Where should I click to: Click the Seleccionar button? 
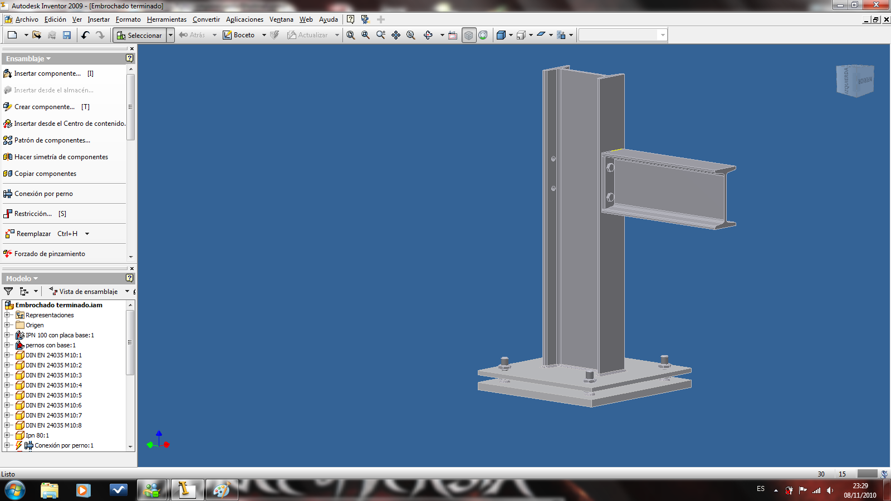pyautogui.click(x=139, y=35)
